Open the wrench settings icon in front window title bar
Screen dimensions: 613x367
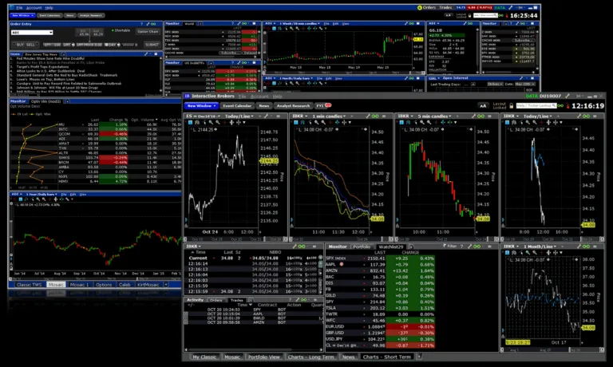(568, 97)
